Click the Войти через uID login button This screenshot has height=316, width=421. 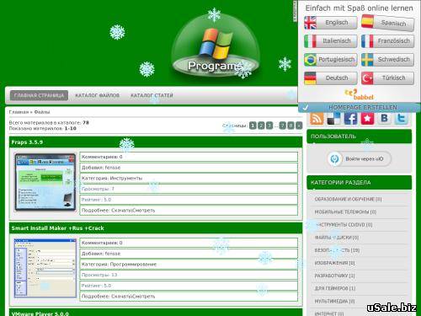[x=360, y=159]
